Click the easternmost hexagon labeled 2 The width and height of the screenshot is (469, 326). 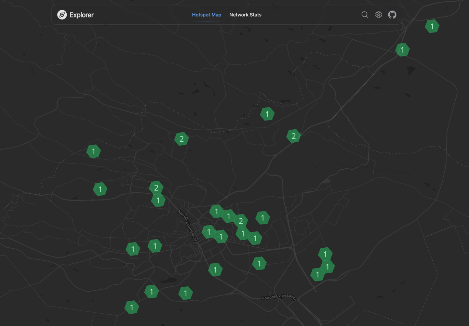click(x=293, y=136)
